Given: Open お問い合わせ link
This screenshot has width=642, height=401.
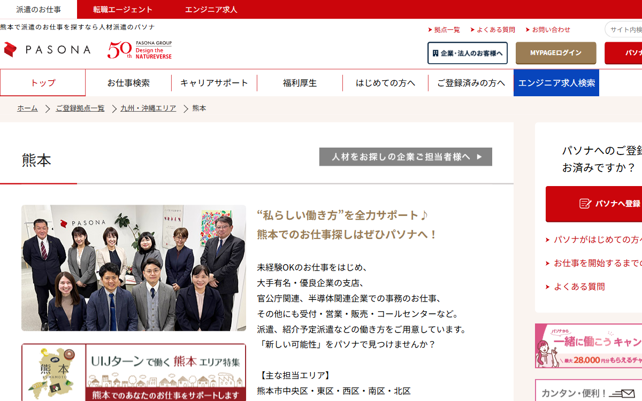Looking at the screenshot, I should tap(548, 30).
